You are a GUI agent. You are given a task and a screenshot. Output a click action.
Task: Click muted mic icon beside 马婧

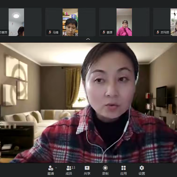tap(50, 32)
